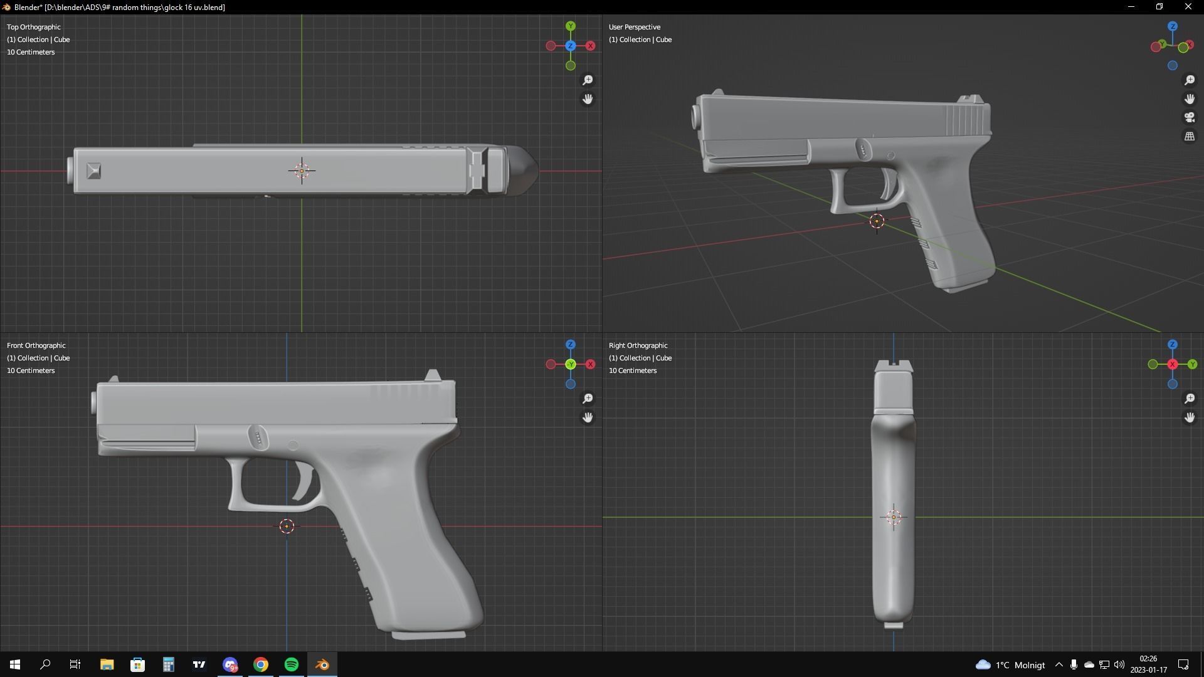The image size is (1204, 677).
Task: Click negative Z circle on User Perspective gizmo
Action: click(1173, 66)
